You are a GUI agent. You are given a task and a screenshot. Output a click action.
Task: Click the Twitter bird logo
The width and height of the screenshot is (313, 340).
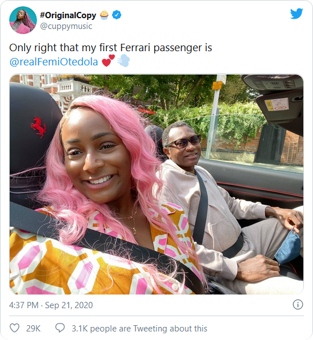click(x=296, y=14)
